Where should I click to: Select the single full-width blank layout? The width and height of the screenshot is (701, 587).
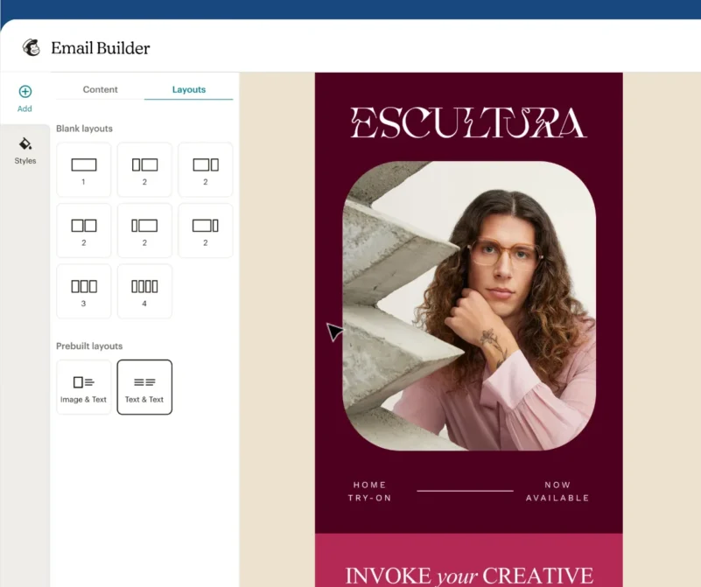(x=84, y=169)
